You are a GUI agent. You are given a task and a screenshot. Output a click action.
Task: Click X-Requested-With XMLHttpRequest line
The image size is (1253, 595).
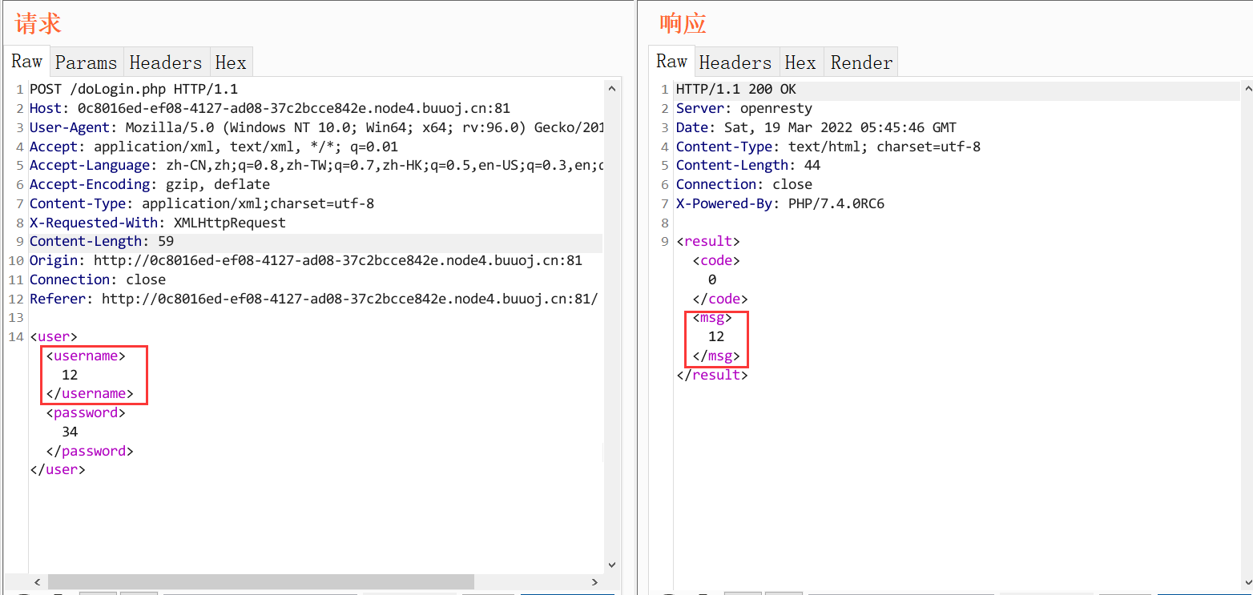click(x=158, y=223)
